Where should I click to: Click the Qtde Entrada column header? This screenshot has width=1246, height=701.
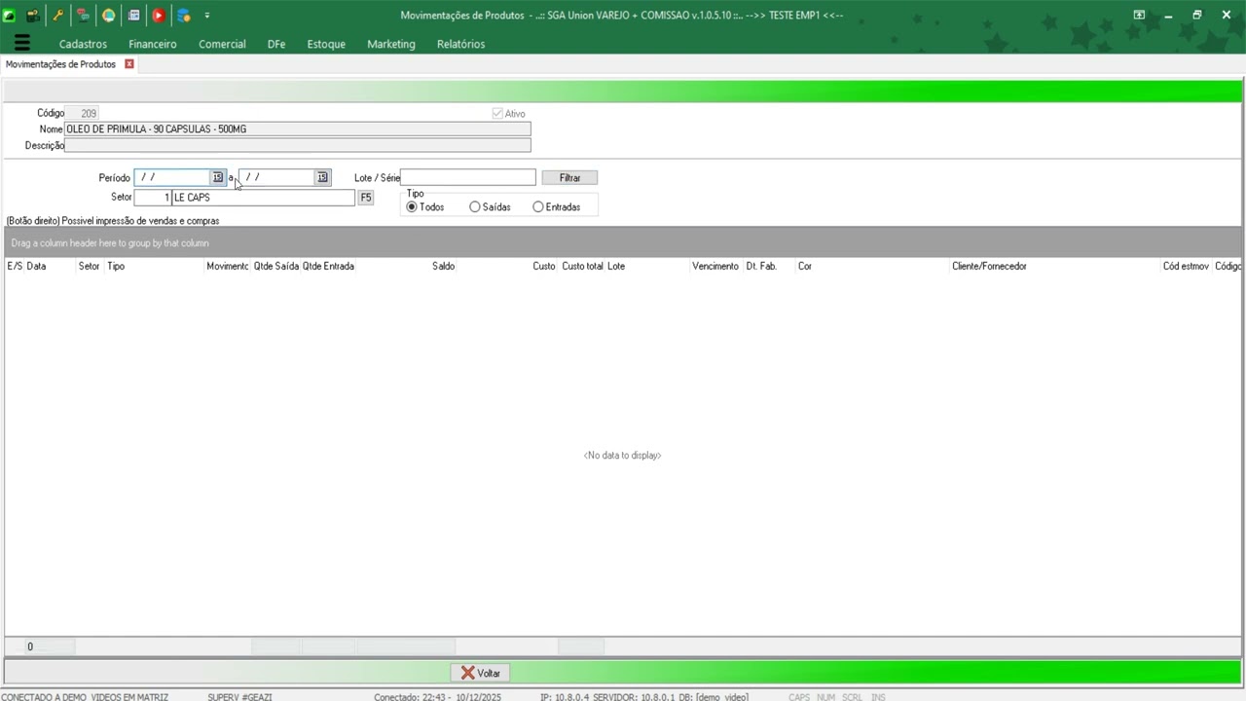[328, 266]
